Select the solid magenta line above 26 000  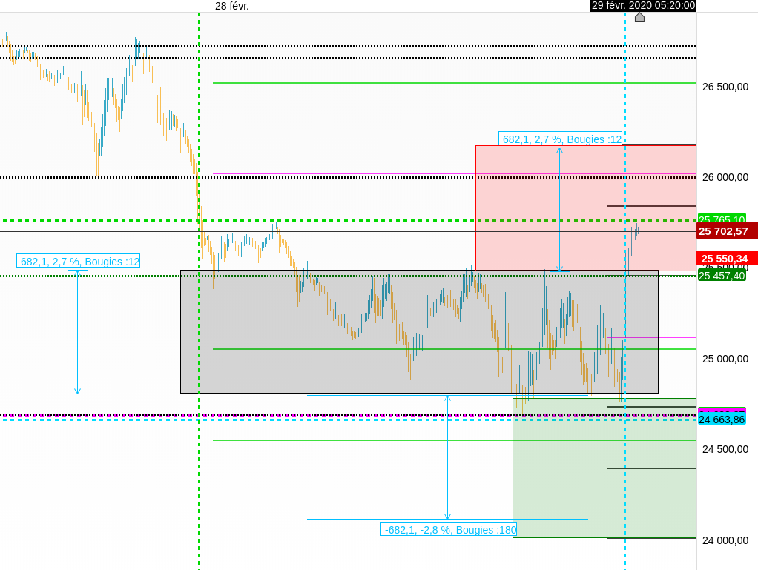[x=455, y=173]
